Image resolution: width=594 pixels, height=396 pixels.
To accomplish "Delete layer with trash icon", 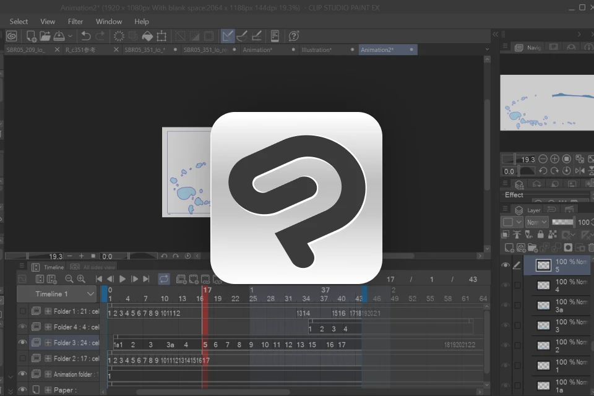I will tap(592, 248).
